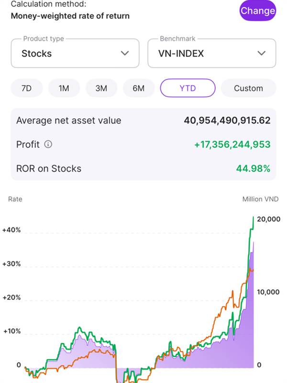Tap the Profit info icon

[48, 145]
